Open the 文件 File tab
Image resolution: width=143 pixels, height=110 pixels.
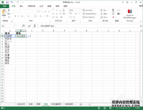click(x=5, y=6)
